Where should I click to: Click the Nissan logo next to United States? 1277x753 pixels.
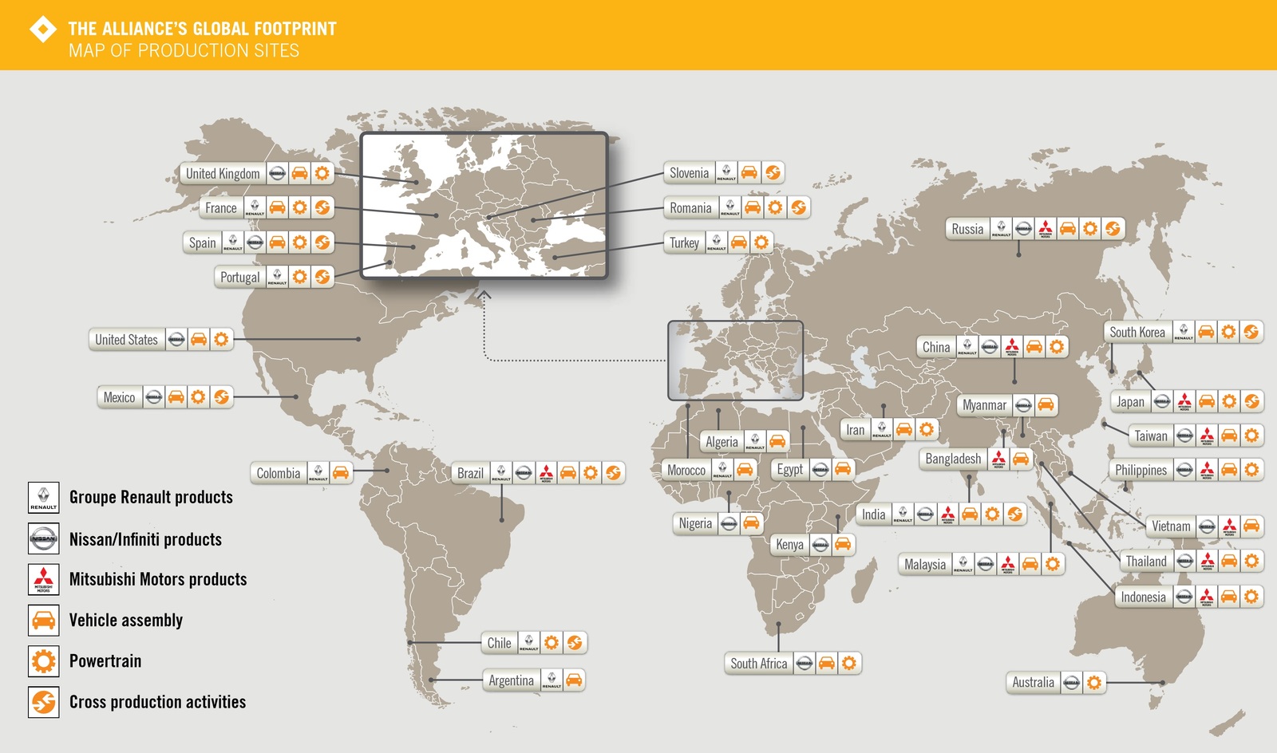(x=176, y=339)
